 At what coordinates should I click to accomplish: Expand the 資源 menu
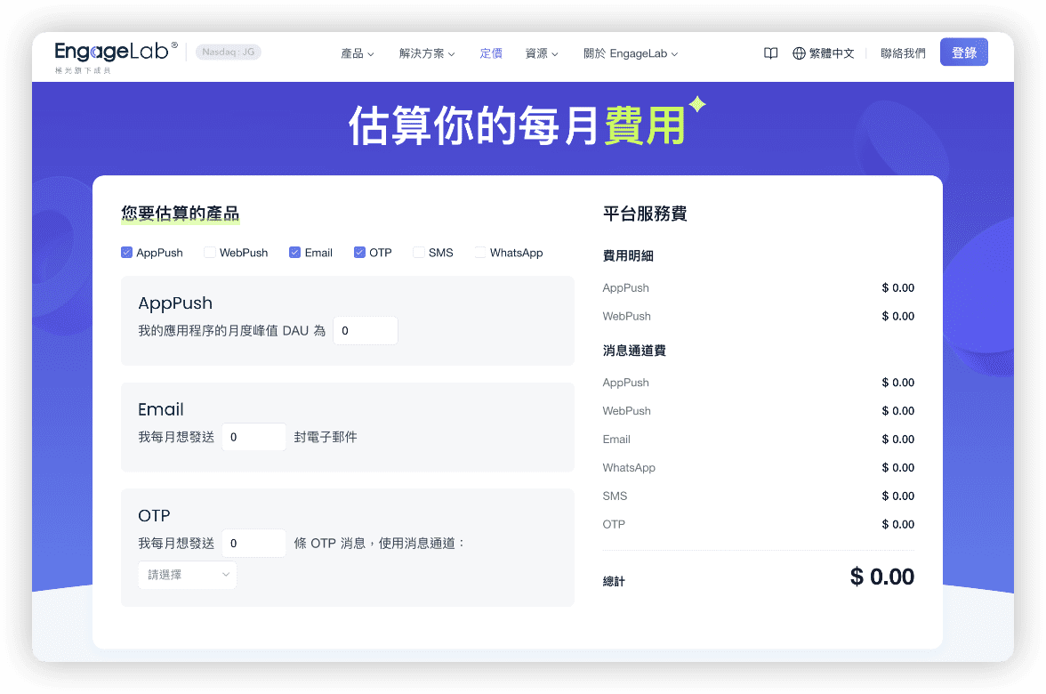click(x=541, y=53)
